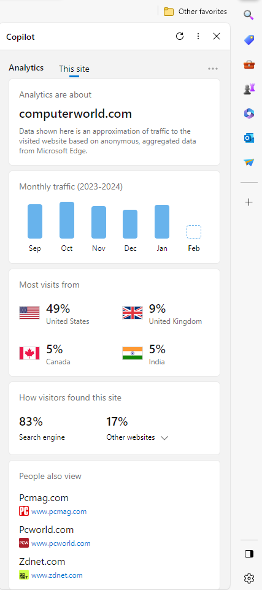Open the Other favorites folder
The height and width of the screenshot is (590, 262).
click(195, 12)
